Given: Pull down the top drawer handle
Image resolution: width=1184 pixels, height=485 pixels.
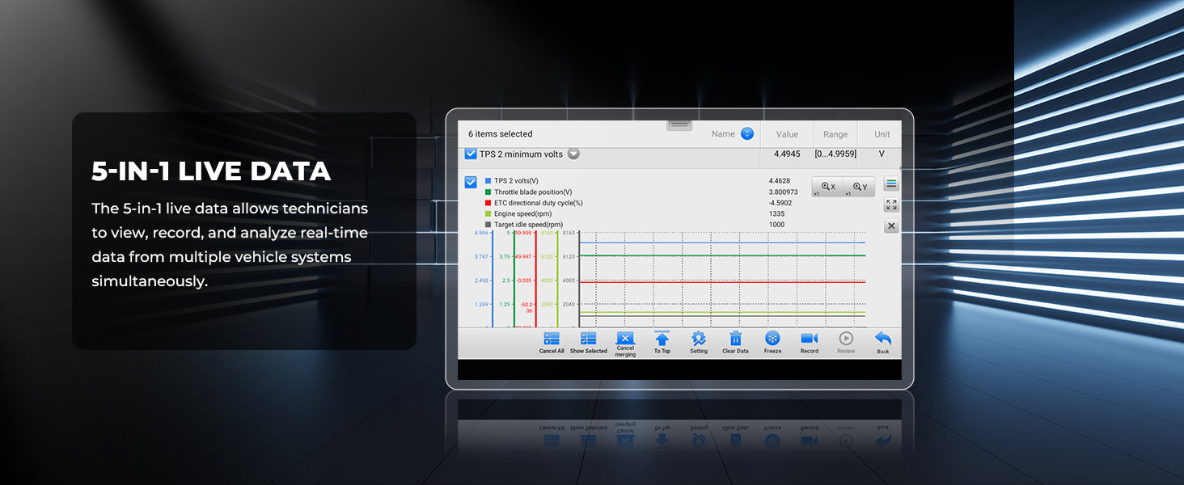Looking at the screenshot, I should (679, 124).
